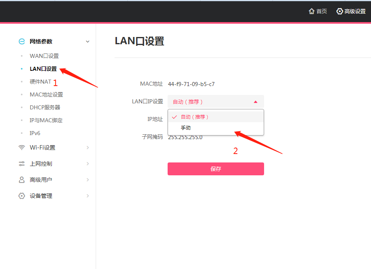Open the IPv6 sidebar link
This screenshot has height=269, width=371.
coord(35,133)
